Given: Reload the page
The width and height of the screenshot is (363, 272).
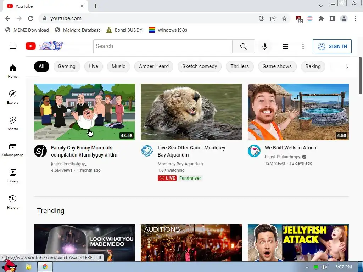Looking at the screenshot, I should [30, 18].
